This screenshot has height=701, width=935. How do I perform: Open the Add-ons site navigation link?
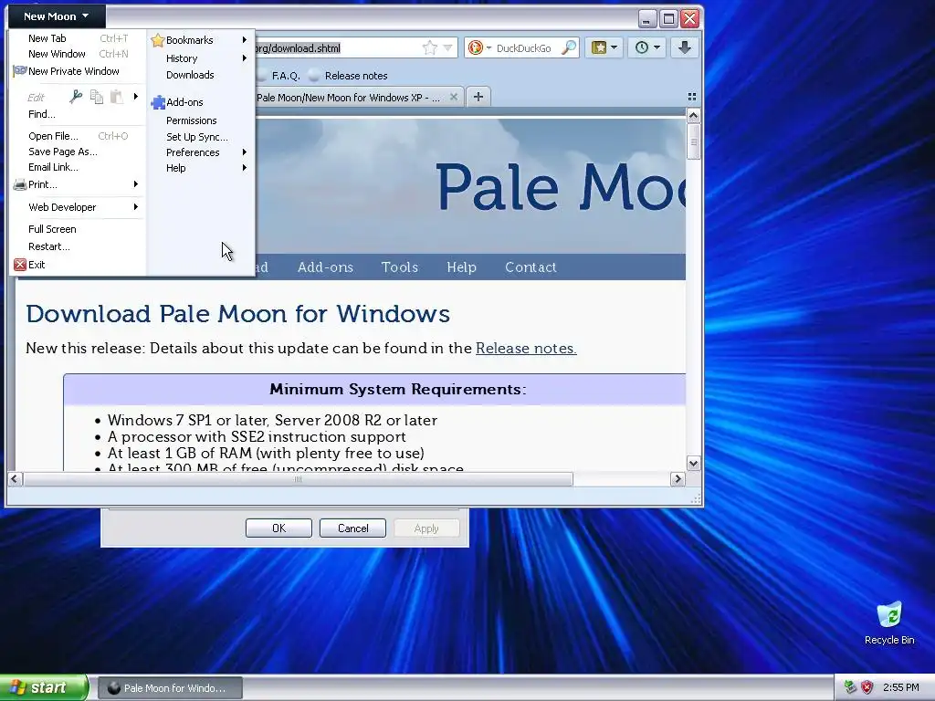tap(326, 267)
